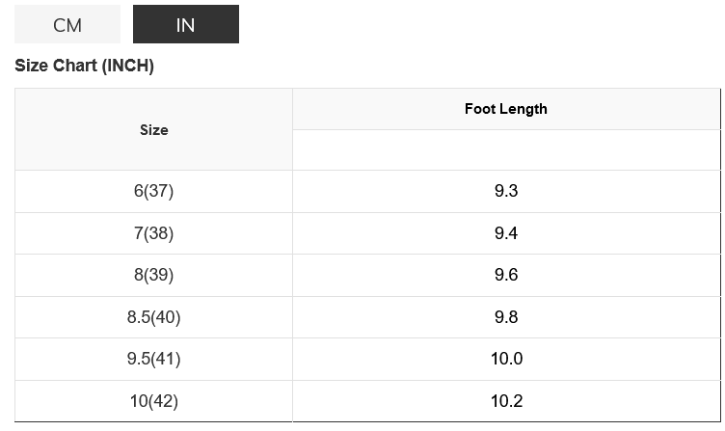Choose the 8(39) size cell
725x431 pixels.
coord(153,275)
